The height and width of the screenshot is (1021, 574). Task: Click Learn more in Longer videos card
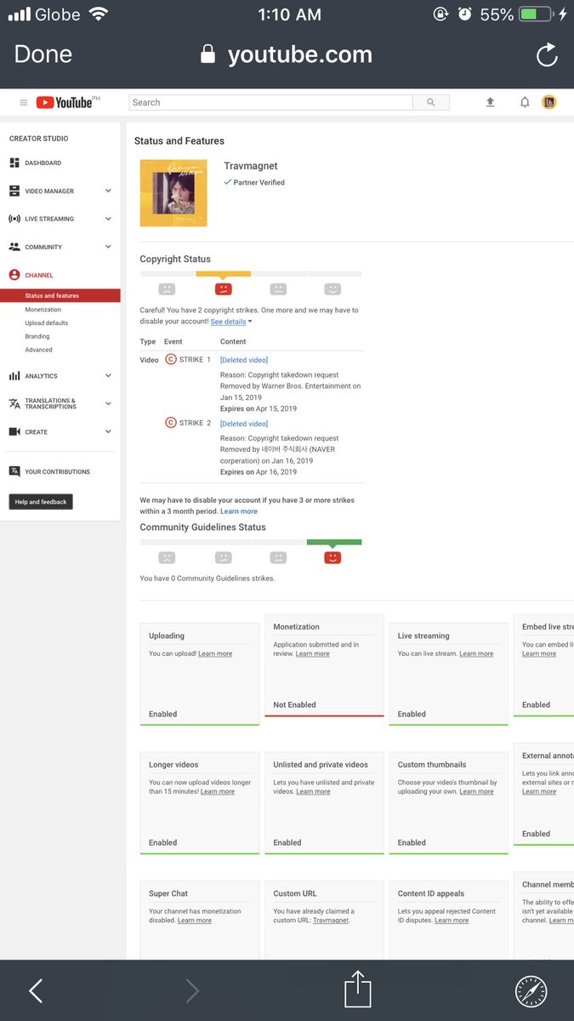coord(218,791)
